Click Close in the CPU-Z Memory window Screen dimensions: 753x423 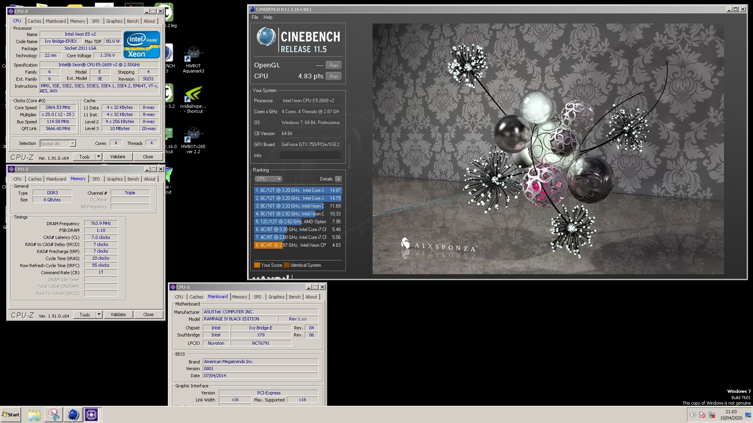(x=148, y=315)
